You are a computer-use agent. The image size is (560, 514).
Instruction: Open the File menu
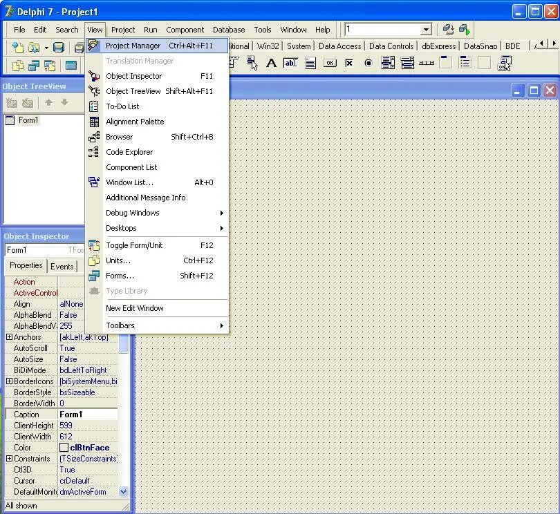19,30
